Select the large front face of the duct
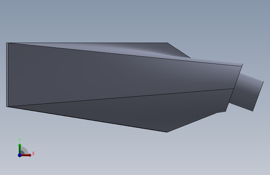This screenshot has height=175, width=270. 121,76
